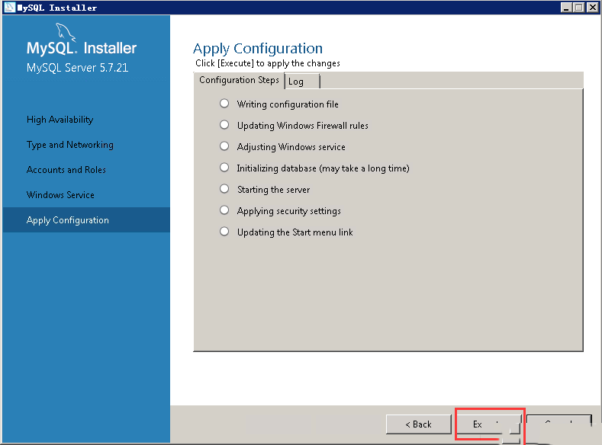Click the Back button
Viewport: 602px width, 445px height.
[418, 424]
